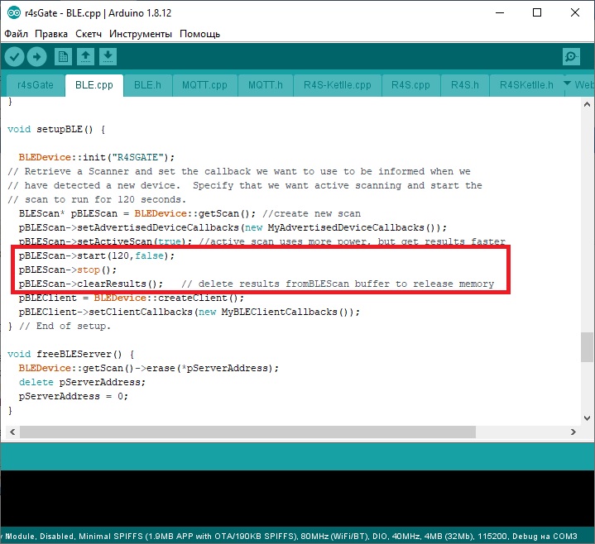Open the Serial Monitor magnifier icon
595x544 pixels.
click(571, 56)
